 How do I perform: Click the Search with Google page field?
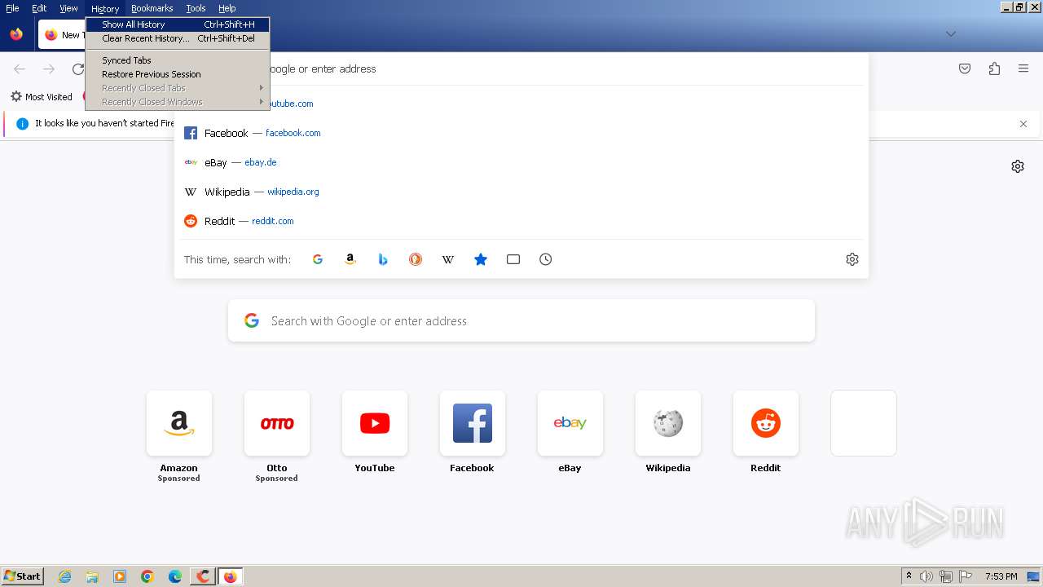click(x=521, y=320)
